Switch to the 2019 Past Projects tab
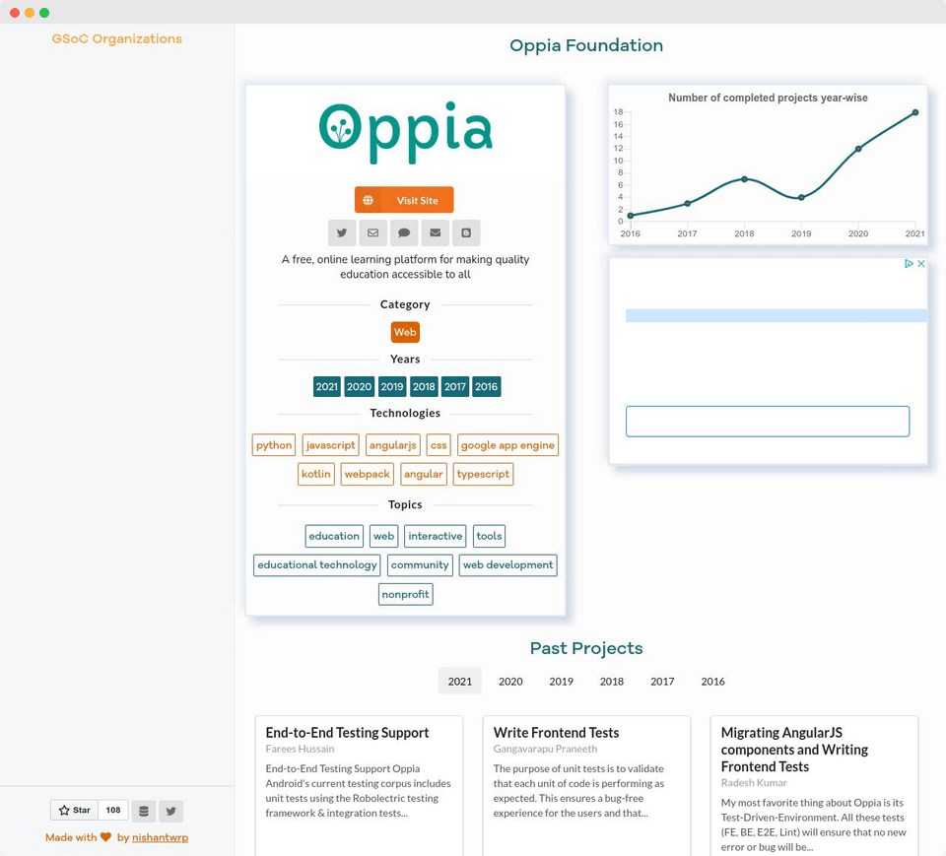 click(x=561, y=681)
